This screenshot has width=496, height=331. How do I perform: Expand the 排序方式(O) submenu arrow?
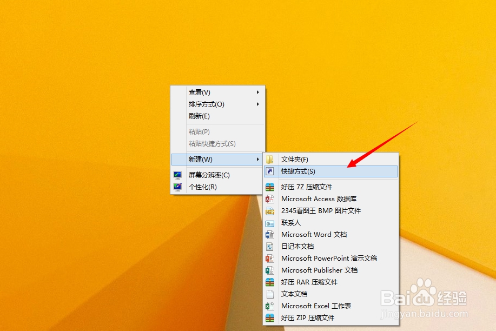pyautogui.click(x=259, y=104)
